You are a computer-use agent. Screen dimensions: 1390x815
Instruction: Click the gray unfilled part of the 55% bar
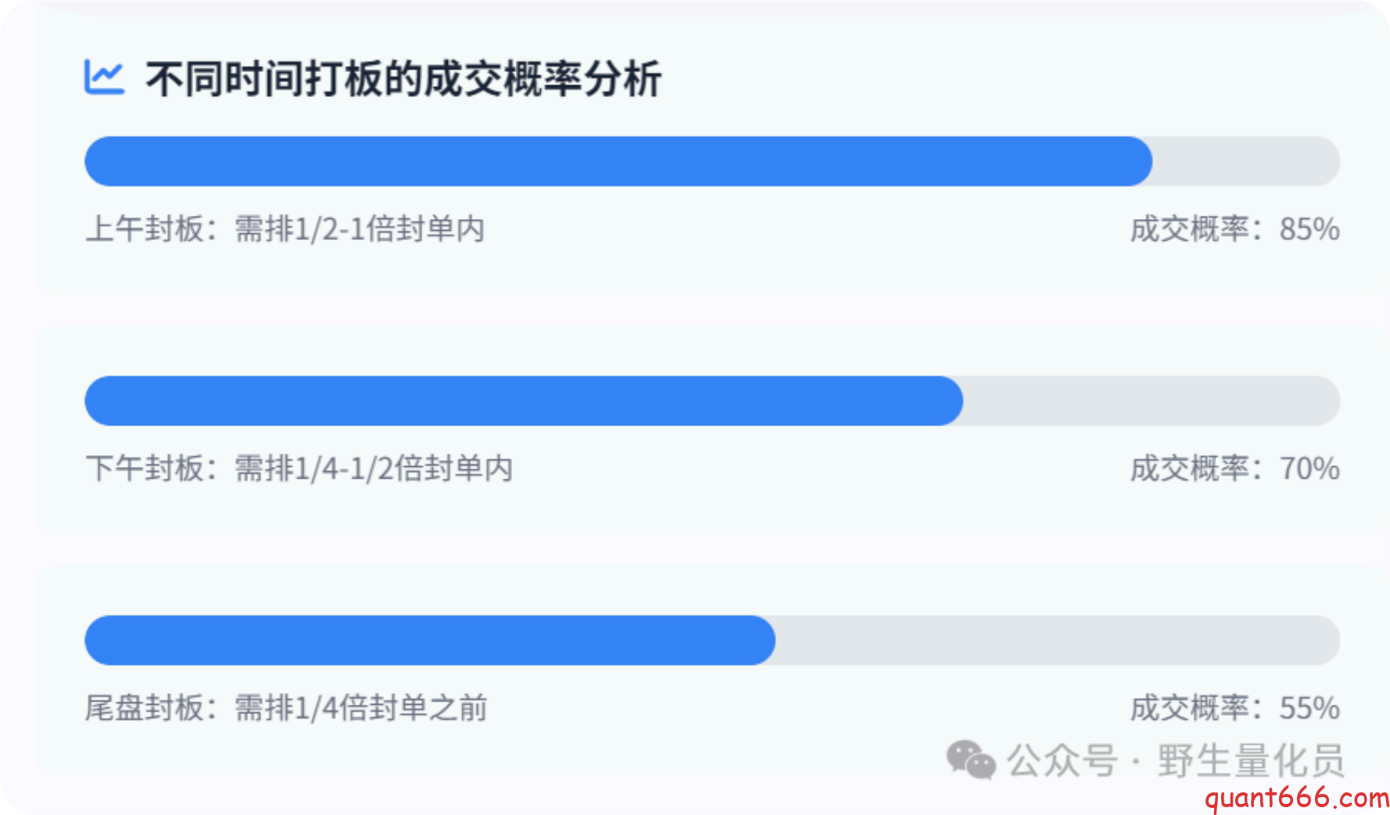[1057, 641]
